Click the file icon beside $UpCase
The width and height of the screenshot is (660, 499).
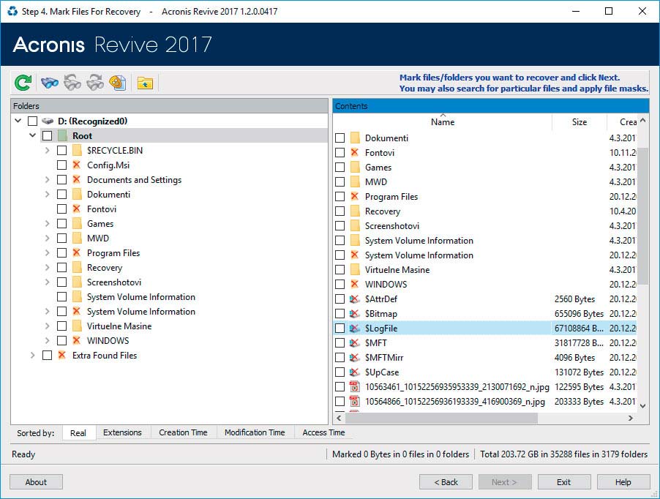[354, 372]
